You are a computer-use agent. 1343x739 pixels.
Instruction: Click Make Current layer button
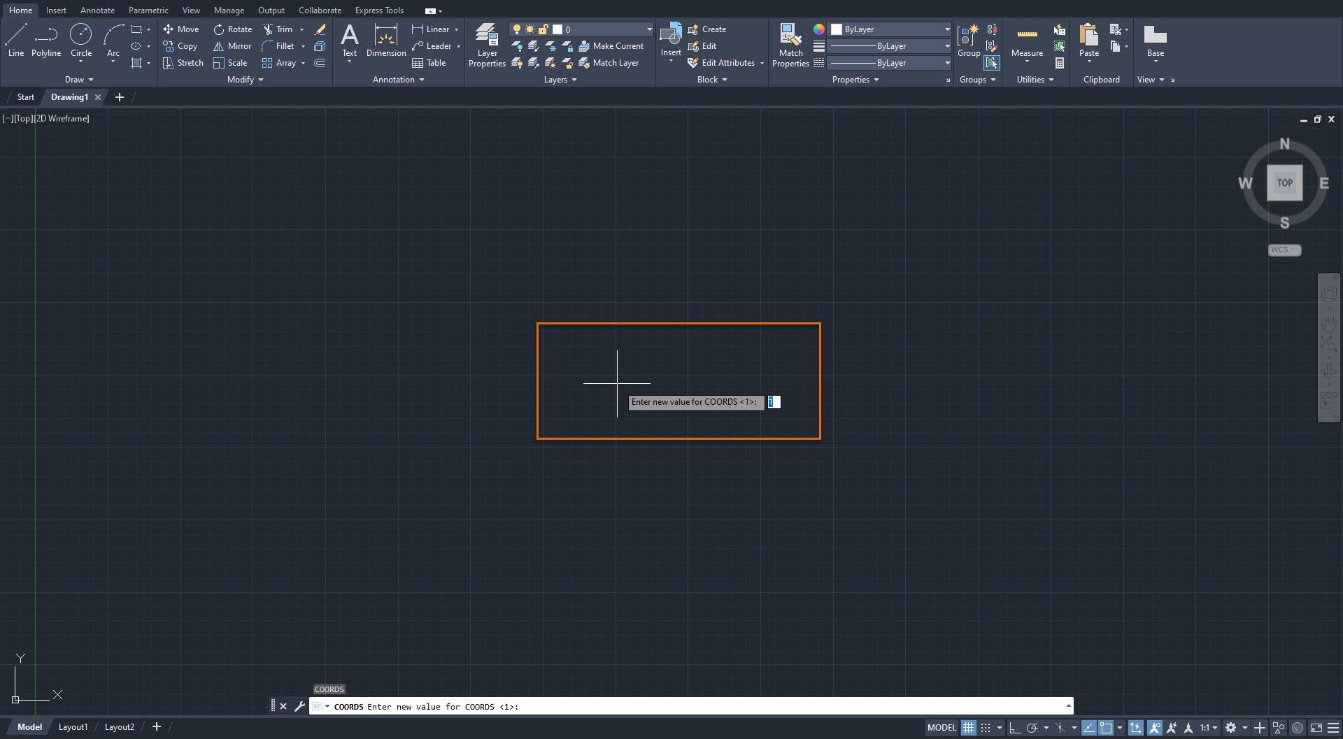(611, 46)
